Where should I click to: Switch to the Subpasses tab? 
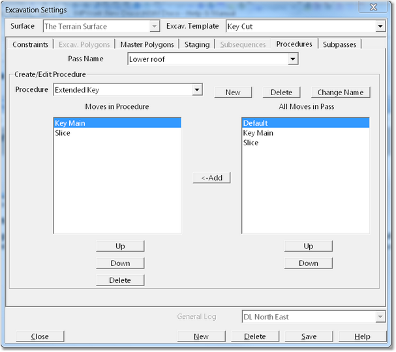tap(339, 44)
